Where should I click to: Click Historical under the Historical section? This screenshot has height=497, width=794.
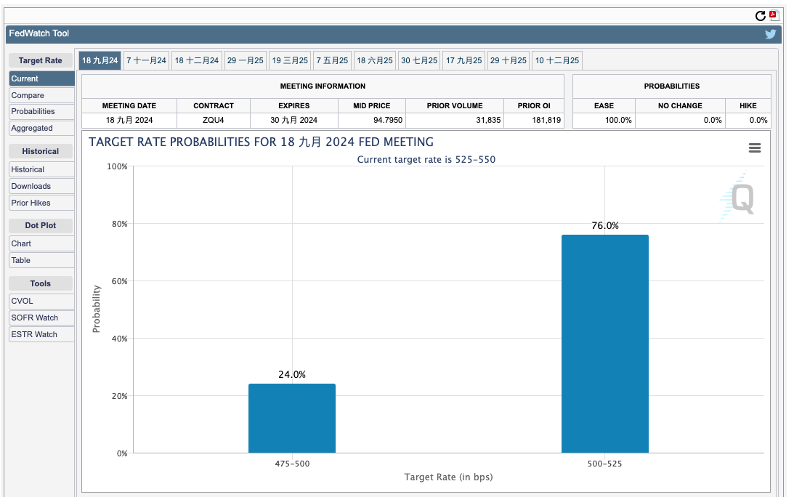[41, 169]
